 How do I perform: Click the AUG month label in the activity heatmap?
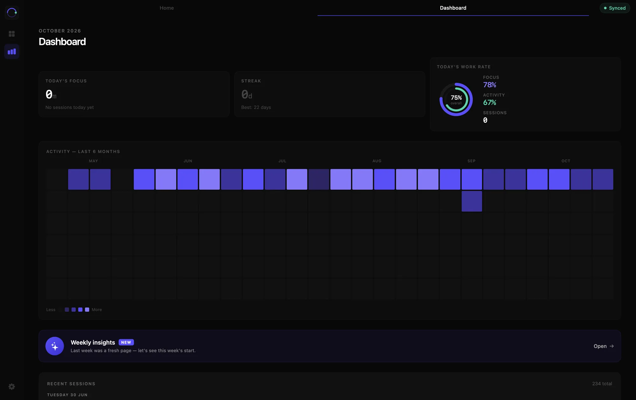[377, 161]
